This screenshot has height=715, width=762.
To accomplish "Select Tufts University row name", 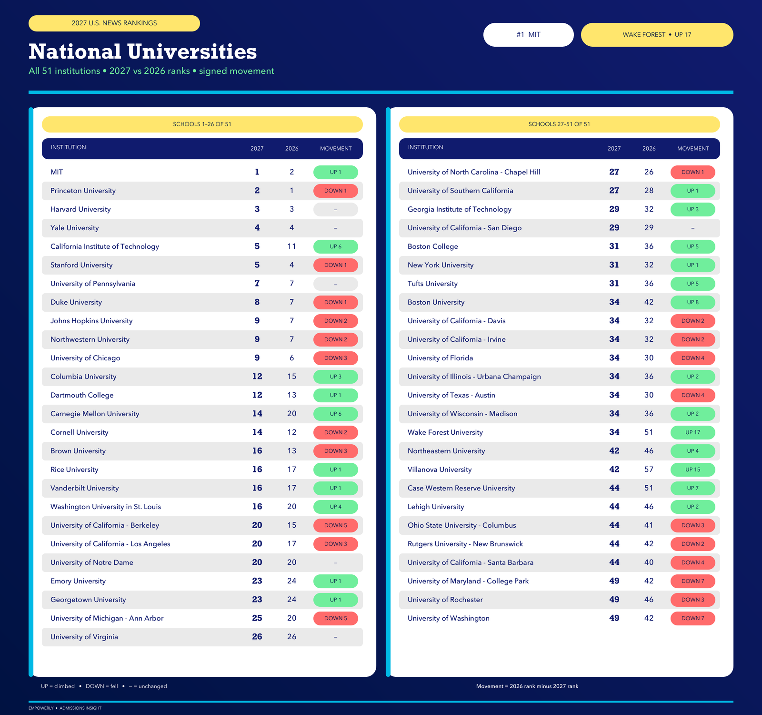I will click(x=432, y=284).
